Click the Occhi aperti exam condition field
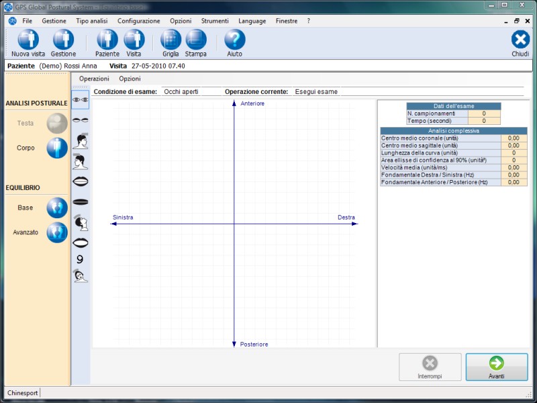The height and width of the screenshot is (403, 537). tap(181, 91)
